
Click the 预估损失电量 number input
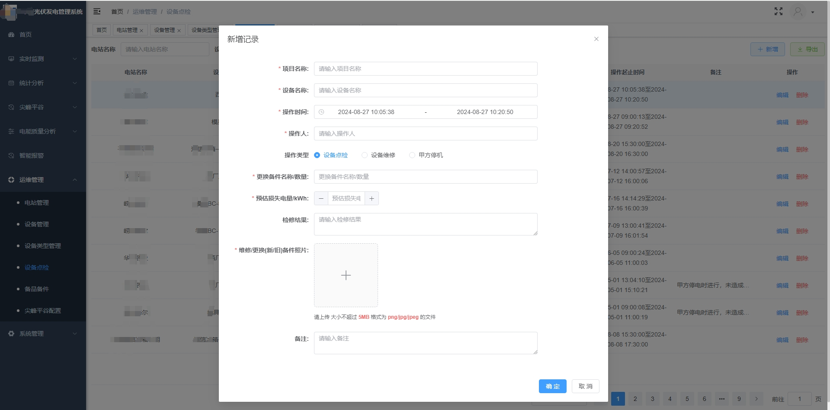[346, 198]
